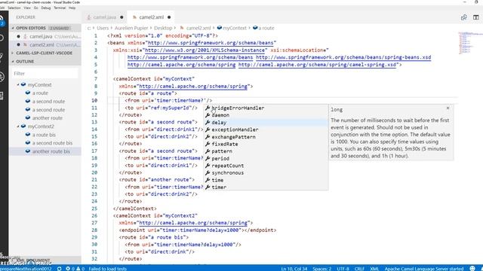Change line endings via 'CRLF' status item
This screenshot has width=483, height=271.
(x=359, y=269)
